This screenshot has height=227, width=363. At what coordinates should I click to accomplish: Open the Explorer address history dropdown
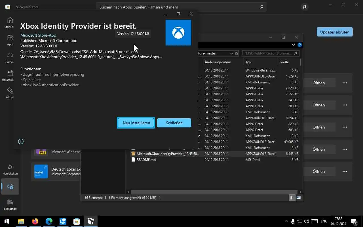tap(231, 53)
